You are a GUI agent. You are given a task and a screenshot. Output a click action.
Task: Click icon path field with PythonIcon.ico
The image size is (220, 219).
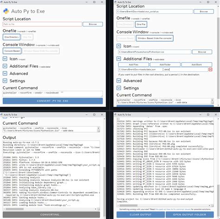[x=155, y=52]
